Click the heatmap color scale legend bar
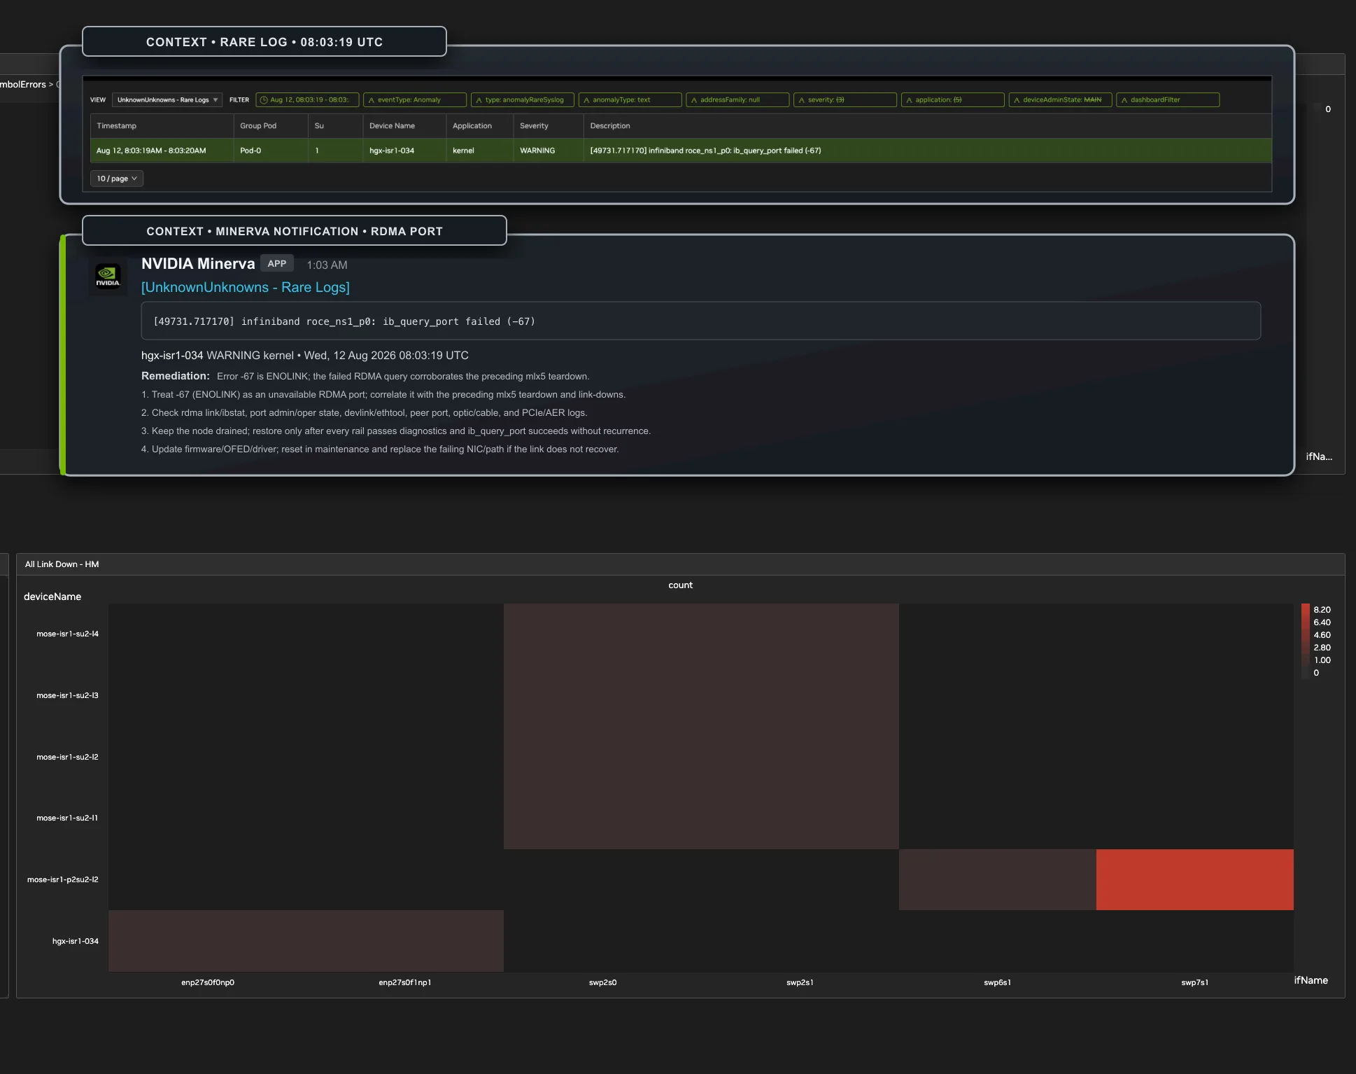The image size is (1356, 1074). coord(1305,641)
